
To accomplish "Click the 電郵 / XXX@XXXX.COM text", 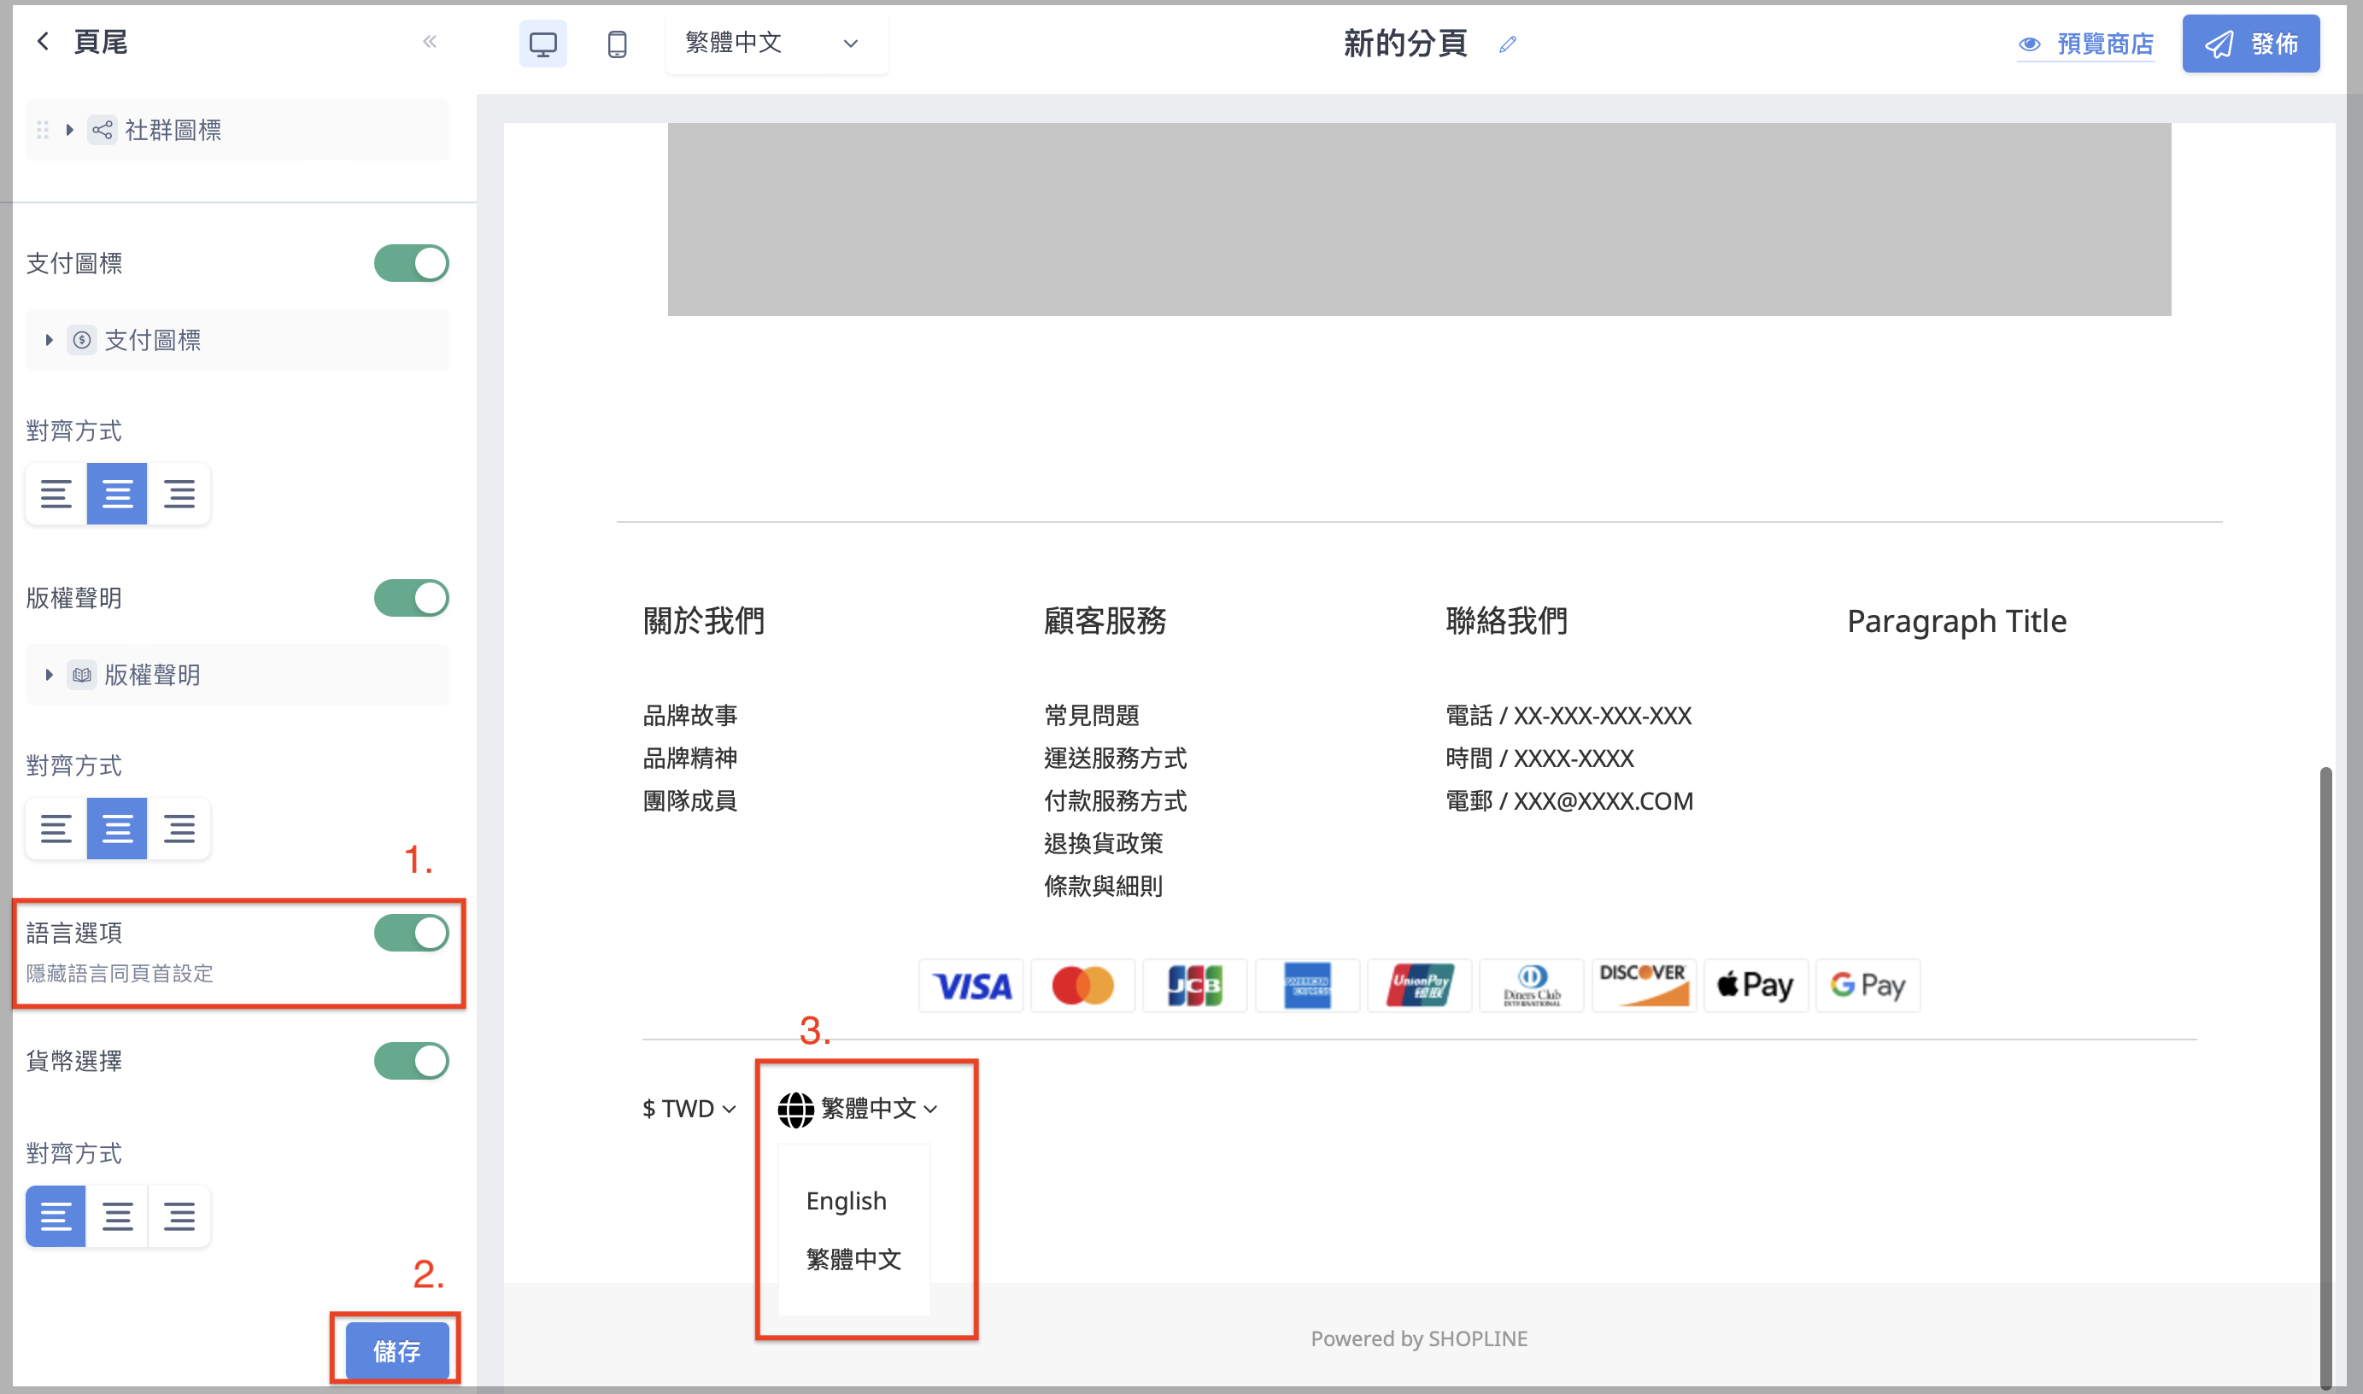I will [1569, 800].
